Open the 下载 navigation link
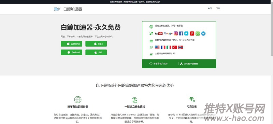This screenshot has width=273, height=124. (x=218, y=9)
